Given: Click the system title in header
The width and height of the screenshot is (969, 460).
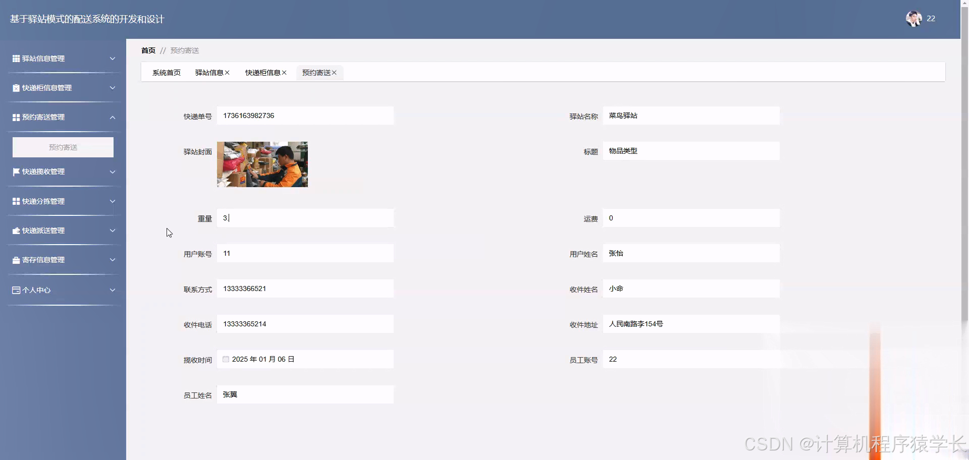Looking at the screenshot, I should [87, 19].
